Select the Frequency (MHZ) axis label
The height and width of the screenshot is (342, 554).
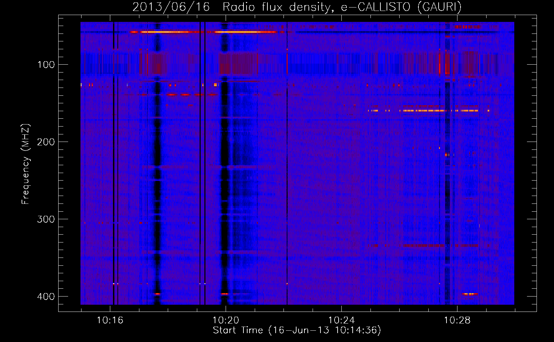(26, 164)
